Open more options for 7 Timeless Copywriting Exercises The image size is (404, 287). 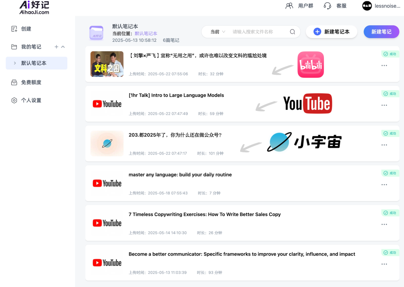point(384,225)
